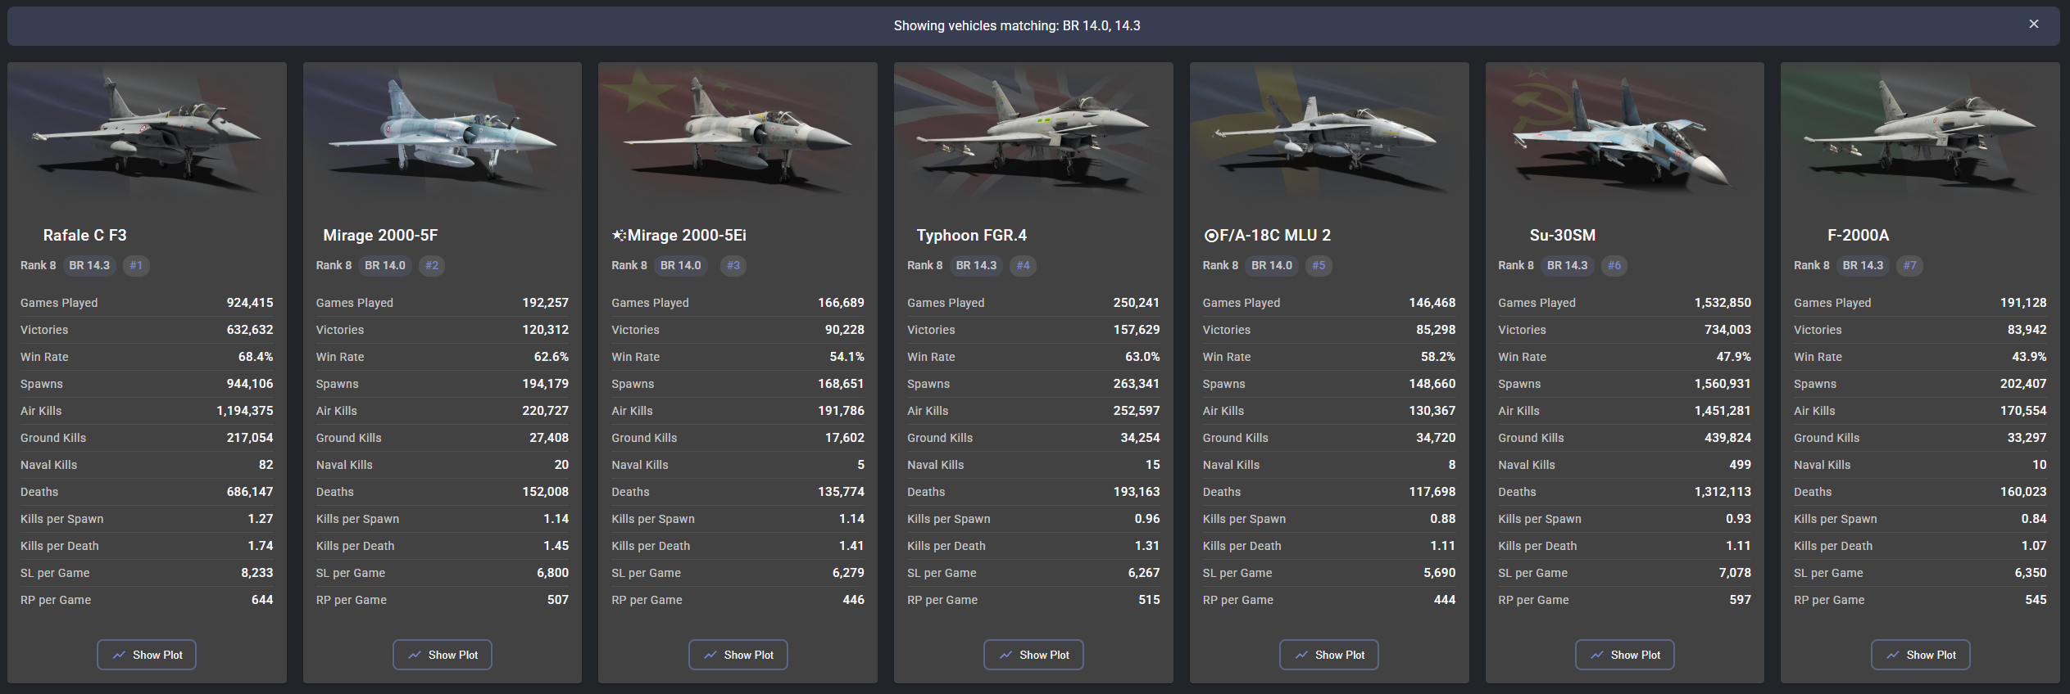Click Su-30SM Ground Kills value 439,824

coord(1727,438)
